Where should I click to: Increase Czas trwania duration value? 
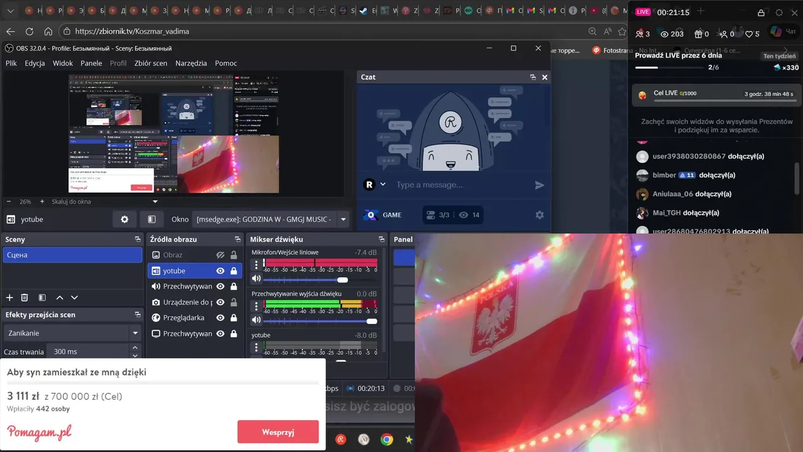135,348
